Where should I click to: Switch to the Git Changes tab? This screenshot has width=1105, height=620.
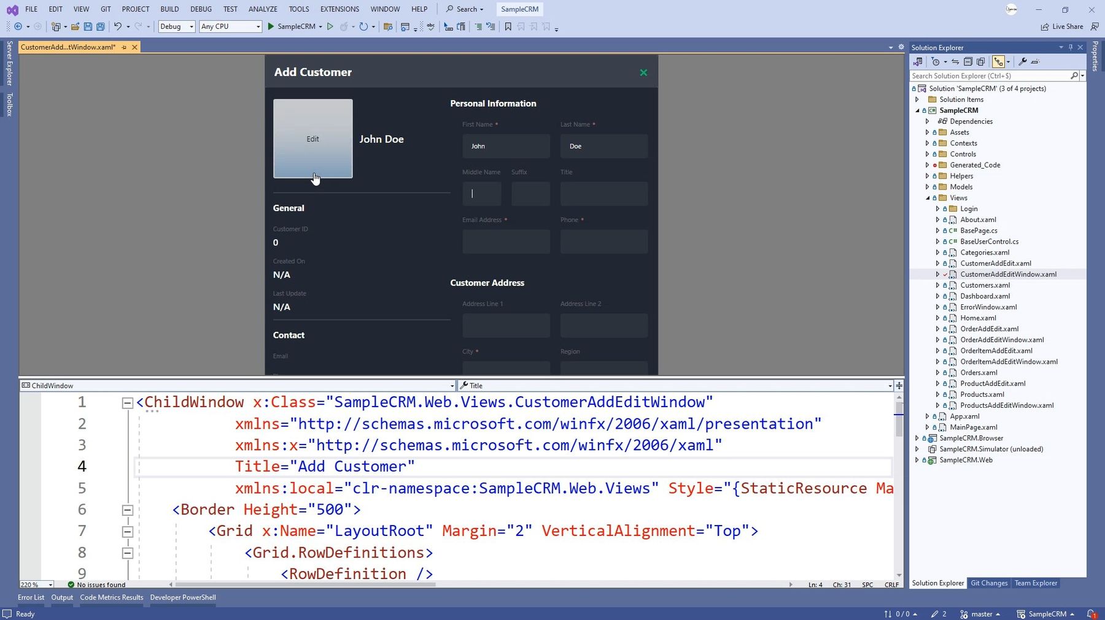989,583
